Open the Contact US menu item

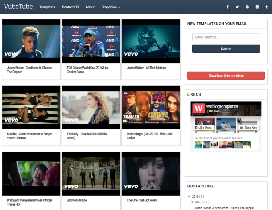pyautogui.click(x=70, y=7)
